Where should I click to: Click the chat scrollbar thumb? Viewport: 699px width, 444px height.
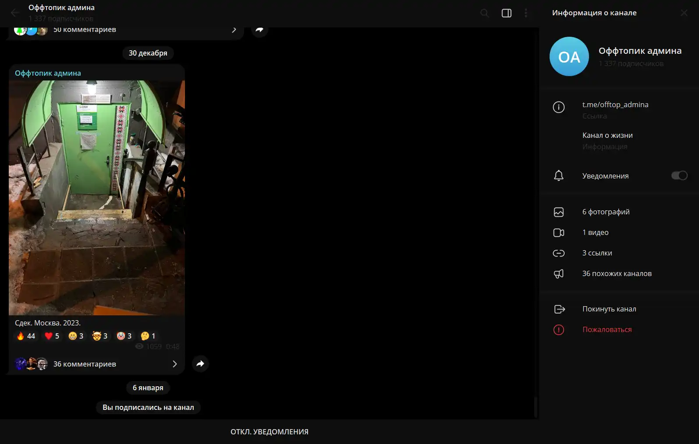click(536, 407)
